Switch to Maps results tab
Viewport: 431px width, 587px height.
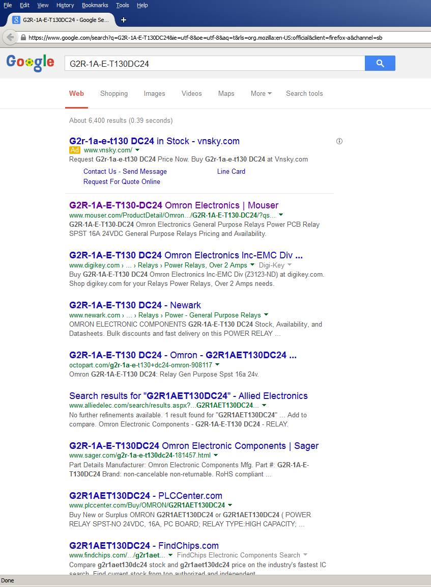[226, 94]
